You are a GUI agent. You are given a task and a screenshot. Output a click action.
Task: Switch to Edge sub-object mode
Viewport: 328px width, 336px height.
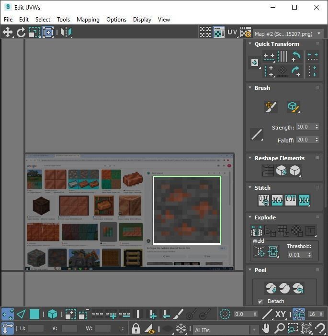pyautogui.click(x=21, y=314)
